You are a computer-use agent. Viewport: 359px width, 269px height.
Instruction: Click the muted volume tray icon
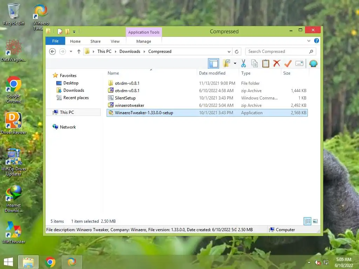pyautogui.click(x=317, y=262)
